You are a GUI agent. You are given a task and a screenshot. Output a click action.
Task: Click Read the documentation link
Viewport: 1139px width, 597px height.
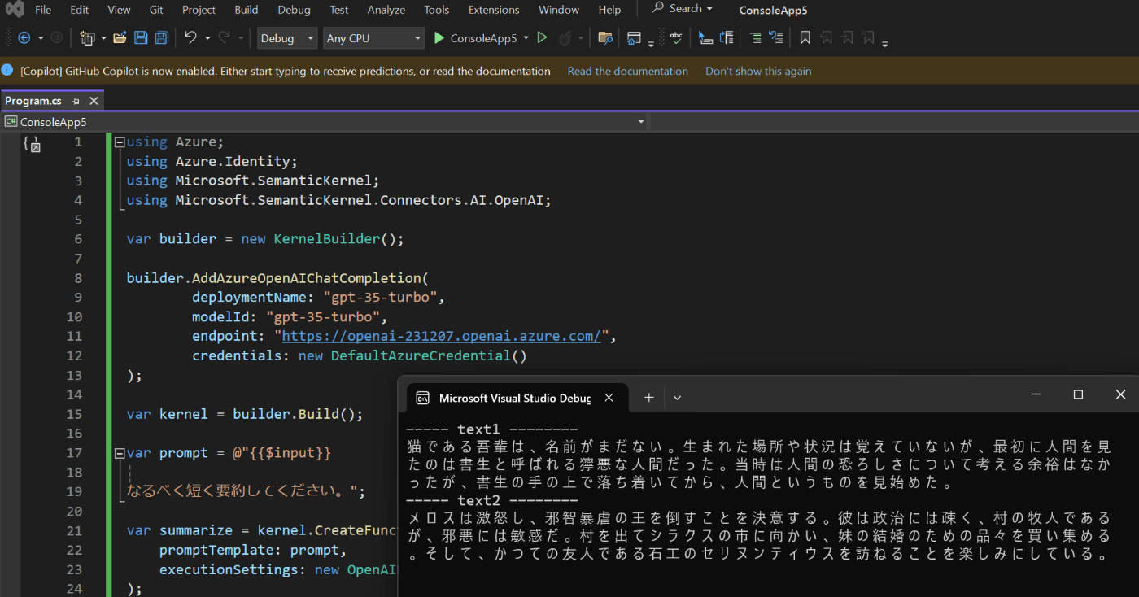pyautogui.click(x=627, y=71)
